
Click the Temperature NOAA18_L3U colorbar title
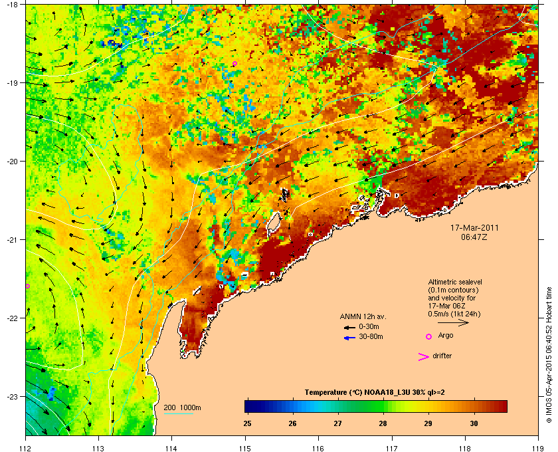click(x=375, y=392)
